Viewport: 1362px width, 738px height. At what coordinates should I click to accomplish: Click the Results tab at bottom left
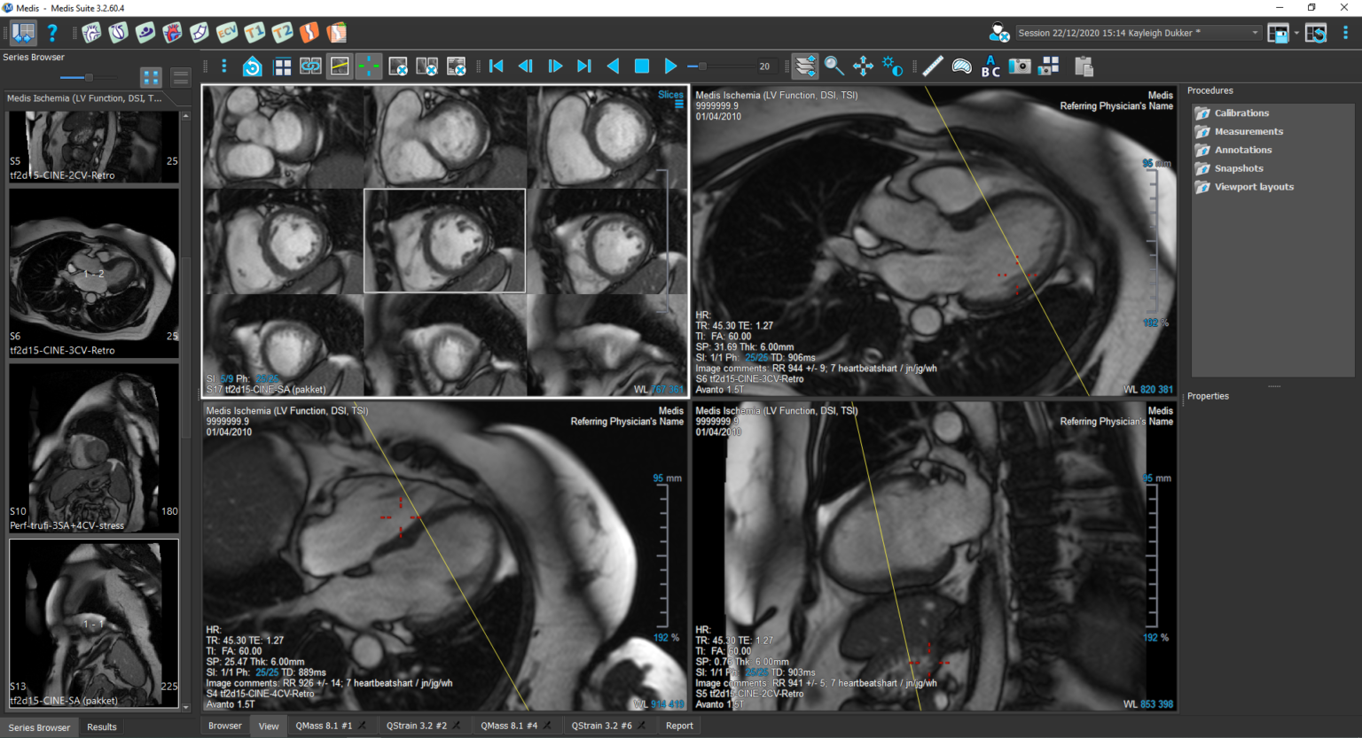click(101, 726)
